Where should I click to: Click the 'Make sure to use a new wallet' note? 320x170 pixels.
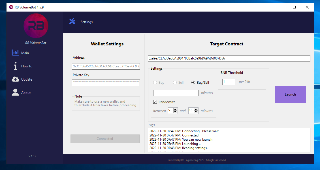(x=105, y=103)
